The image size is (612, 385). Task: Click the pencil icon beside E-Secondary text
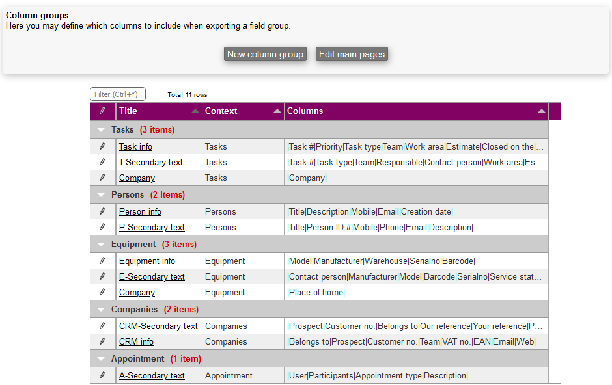[x=102, y=276]
